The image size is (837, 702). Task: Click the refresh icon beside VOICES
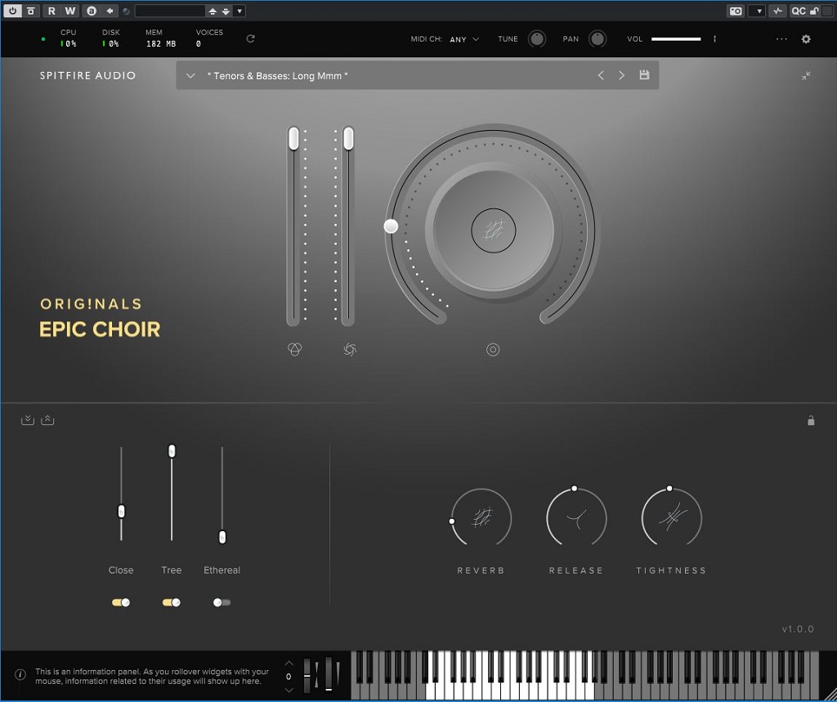coord(250,38)
